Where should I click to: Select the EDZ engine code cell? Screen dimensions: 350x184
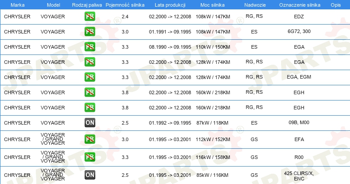[299, 17]
